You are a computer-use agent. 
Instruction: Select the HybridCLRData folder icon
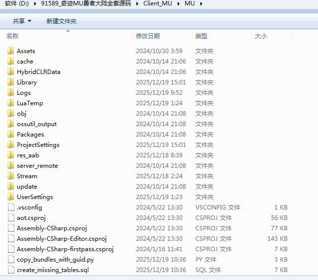pos(10,72)
